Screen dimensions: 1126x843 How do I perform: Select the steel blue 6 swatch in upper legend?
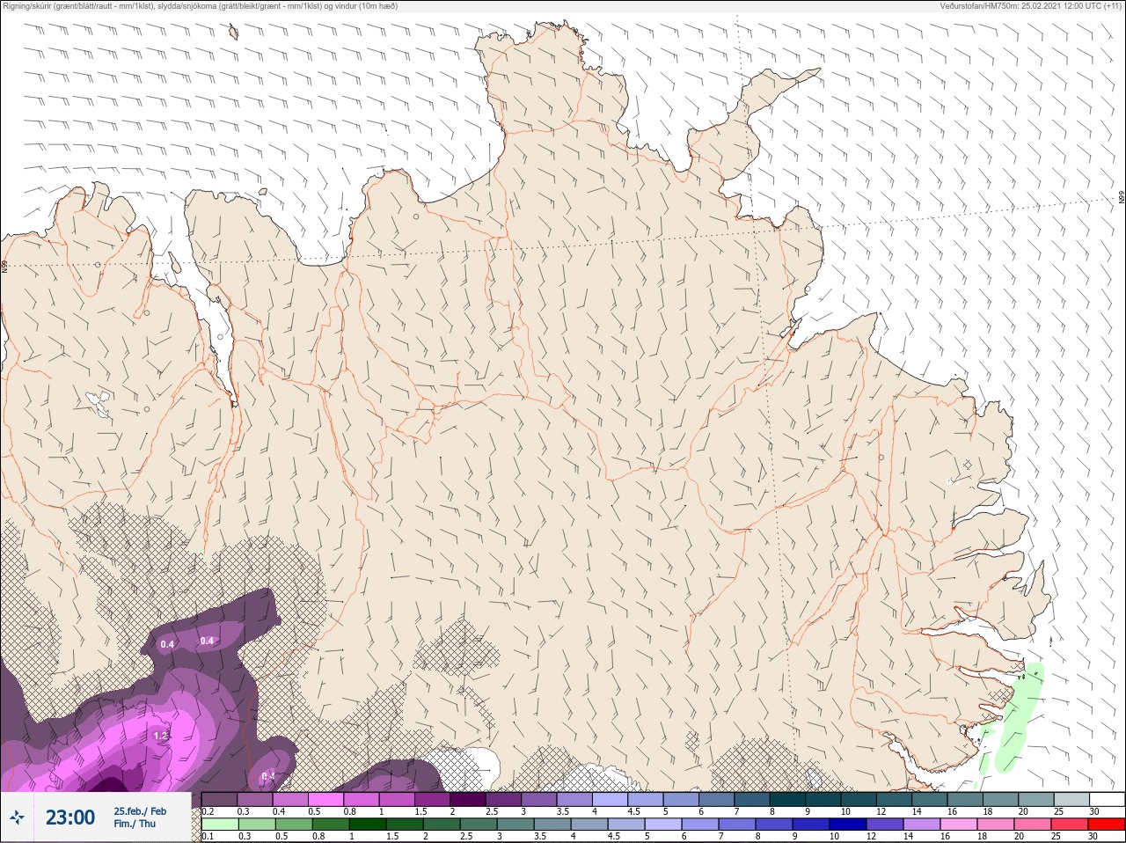[718, 799]
